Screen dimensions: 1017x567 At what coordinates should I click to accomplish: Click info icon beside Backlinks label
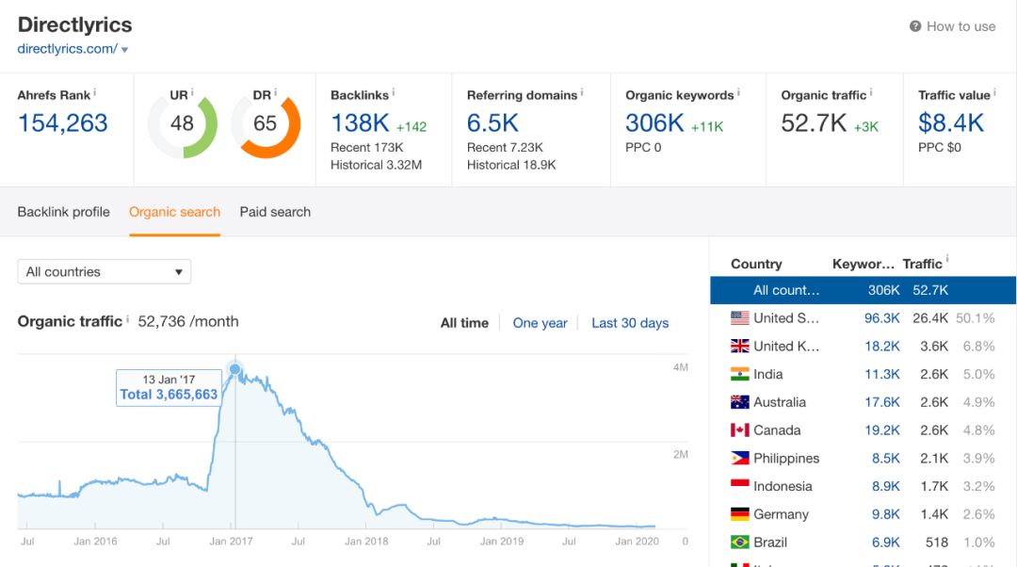tap(394, 93)
